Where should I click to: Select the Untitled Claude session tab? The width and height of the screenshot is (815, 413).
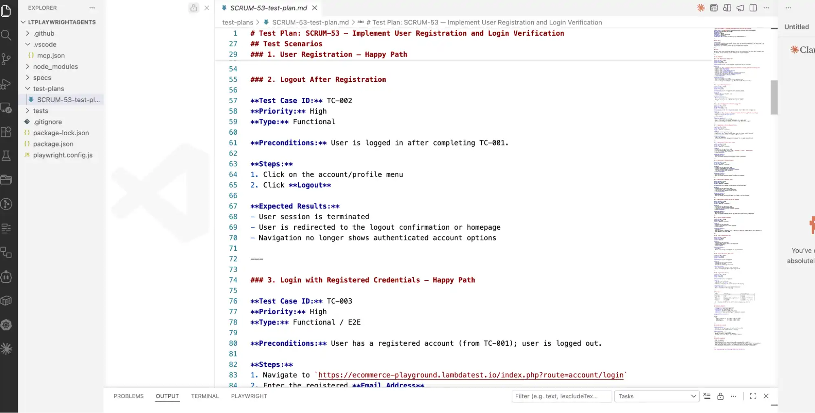pyautogui.click(x=796, y=27)
